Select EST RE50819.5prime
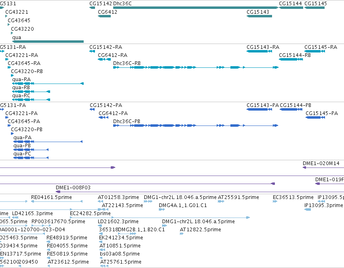 (x=68, y=254)
